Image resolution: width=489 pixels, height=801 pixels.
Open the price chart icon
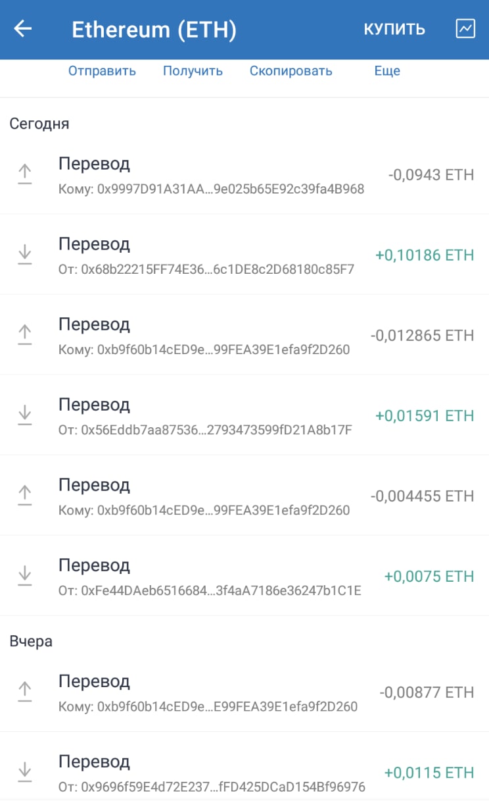pyautogui.click(x=465, y=28)
